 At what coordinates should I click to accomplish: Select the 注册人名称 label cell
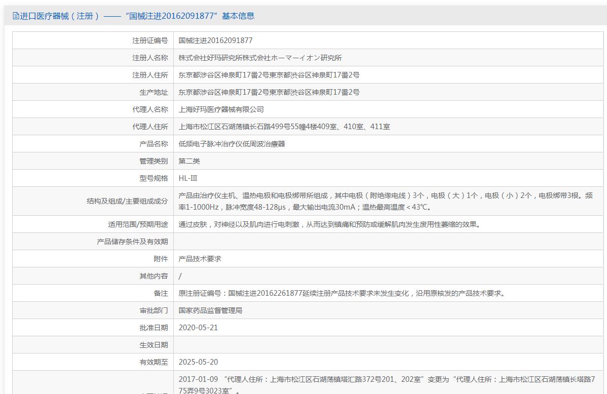pos(150,58)
